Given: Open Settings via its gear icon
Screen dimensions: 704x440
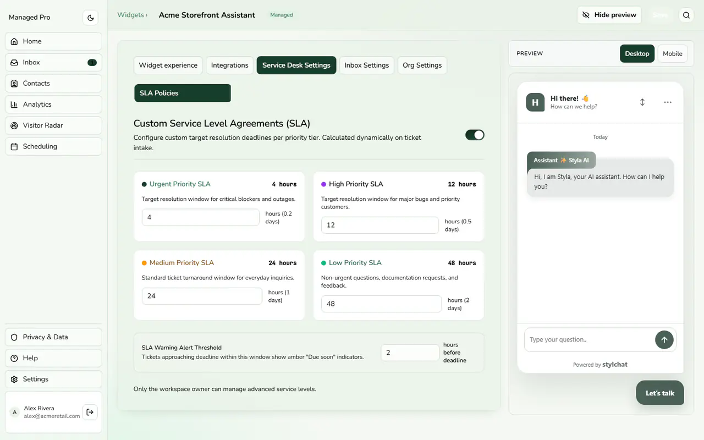Looking at the screenshot, I should (14, 379).
